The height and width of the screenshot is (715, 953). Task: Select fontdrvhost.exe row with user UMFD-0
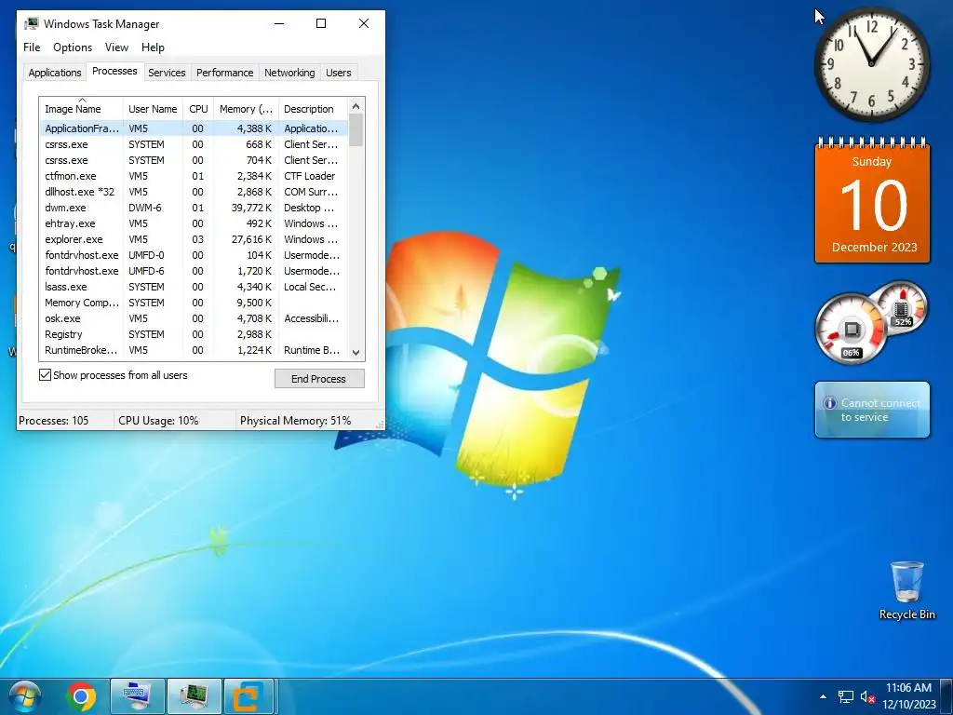point(194,255)
